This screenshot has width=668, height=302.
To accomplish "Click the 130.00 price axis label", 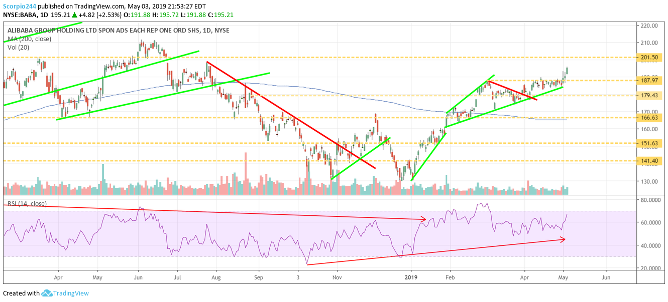I will click(x=649, y=181).
